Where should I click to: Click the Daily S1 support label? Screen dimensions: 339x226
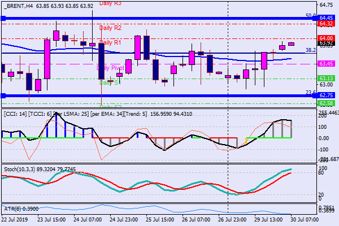click(110, 82)
